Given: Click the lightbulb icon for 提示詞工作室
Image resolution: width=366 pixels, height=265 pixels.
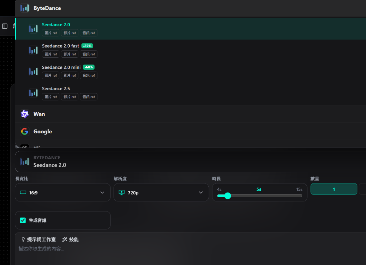Looking at the screenshot, I should click(23, 239).
